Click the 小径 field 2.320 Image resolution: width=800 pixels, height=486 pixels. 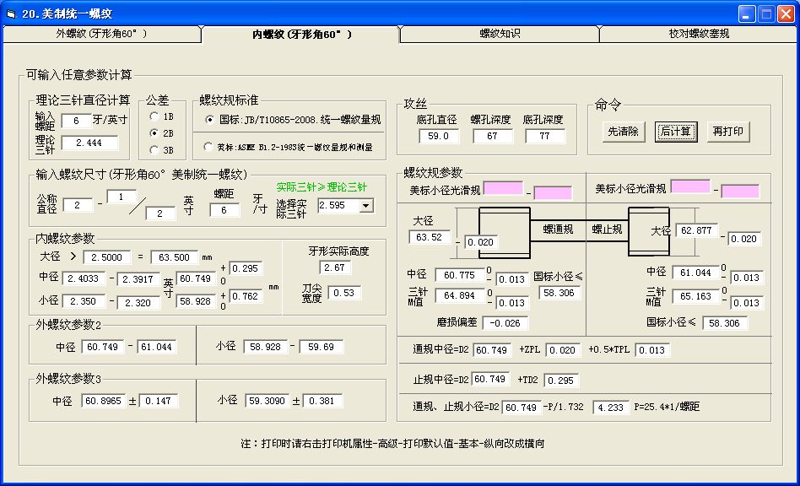[138, 302]
